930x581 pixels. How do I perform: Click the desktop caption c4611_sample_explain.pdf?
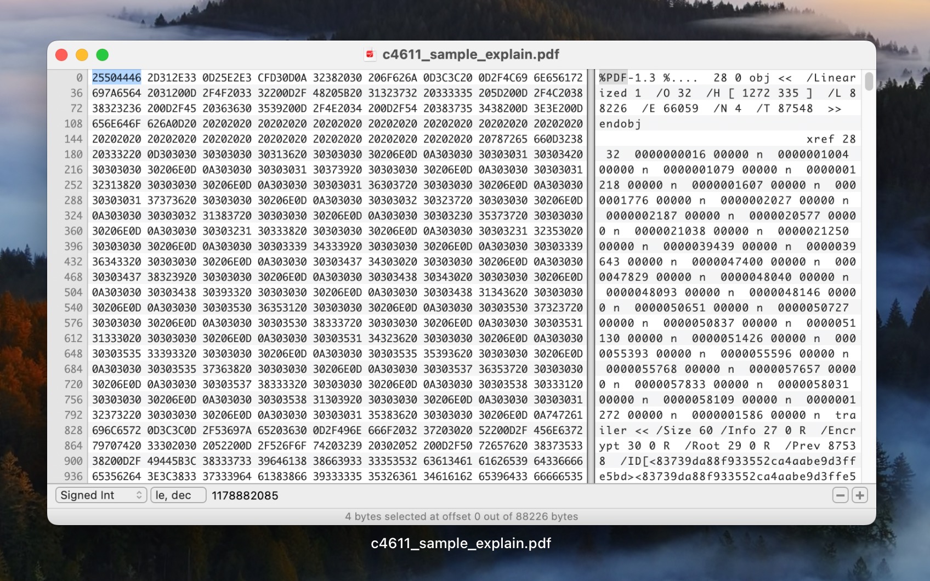coord(461,543)
